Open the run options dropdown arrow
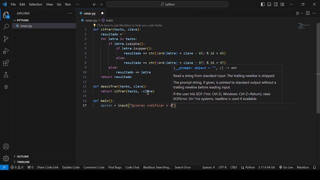Image resolution: width=320 pixels, height=180 pixels. coord(302,13)
